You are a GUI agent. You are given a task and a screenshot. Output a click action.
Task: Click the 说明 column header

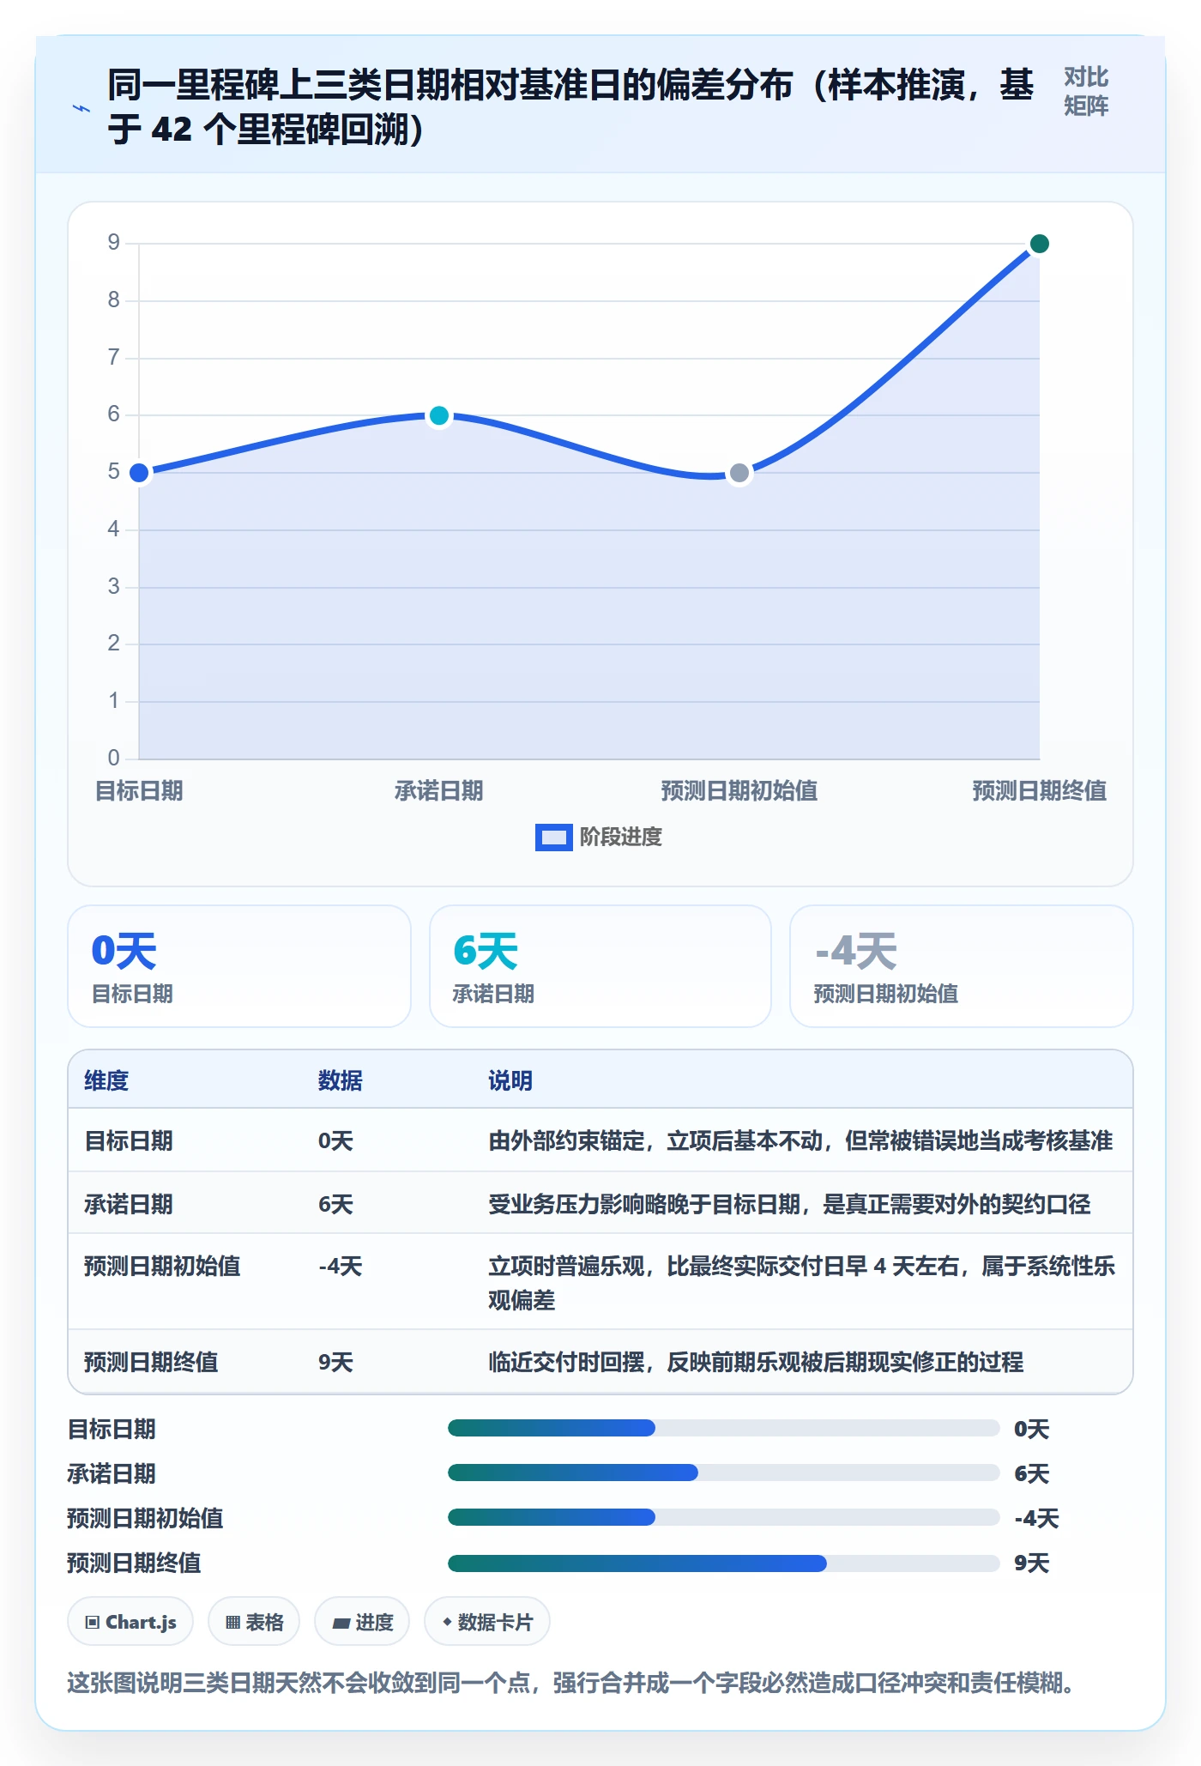coord(510,1080)
